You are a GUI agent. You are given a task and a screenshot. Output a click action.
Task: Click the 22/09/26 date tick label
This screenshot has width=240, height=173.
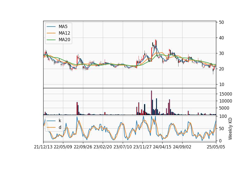click(83, 147)
